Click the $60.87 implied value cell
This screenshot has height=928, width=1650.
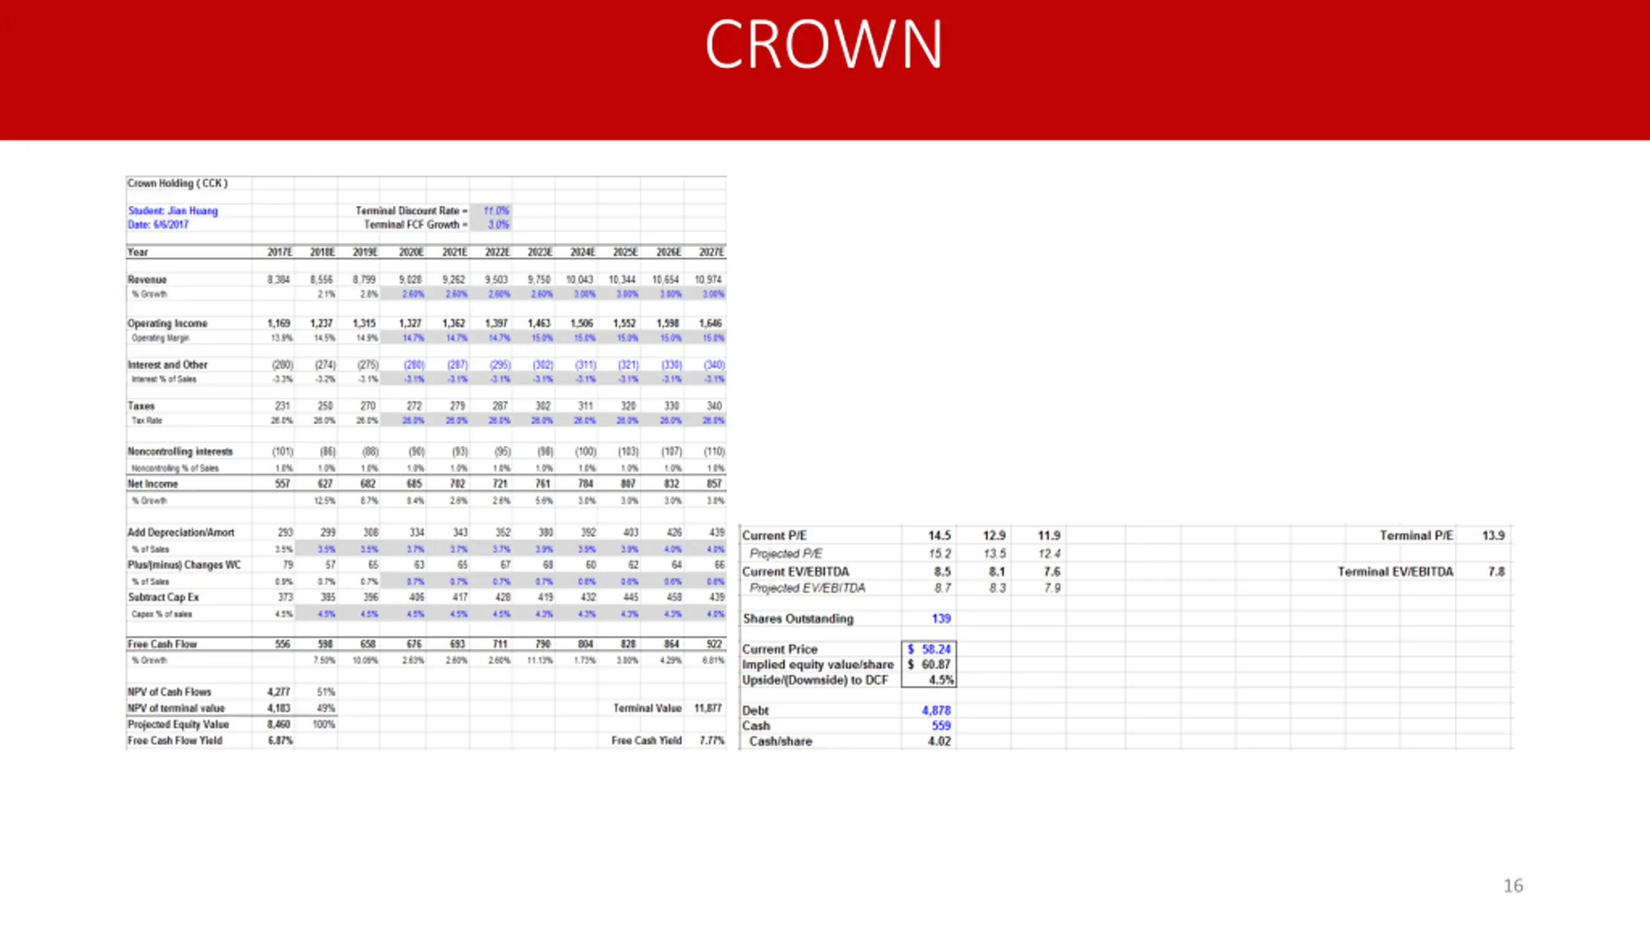pos(929,664)
